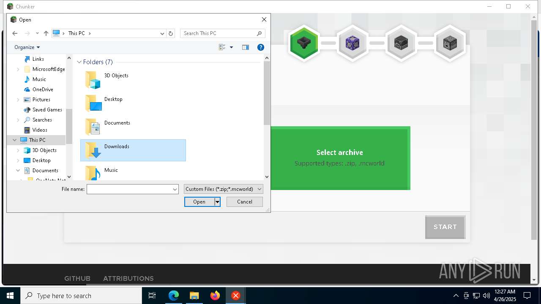Click the Windows Start button
This screenshot has width=541, height=304.
(10, 296)
